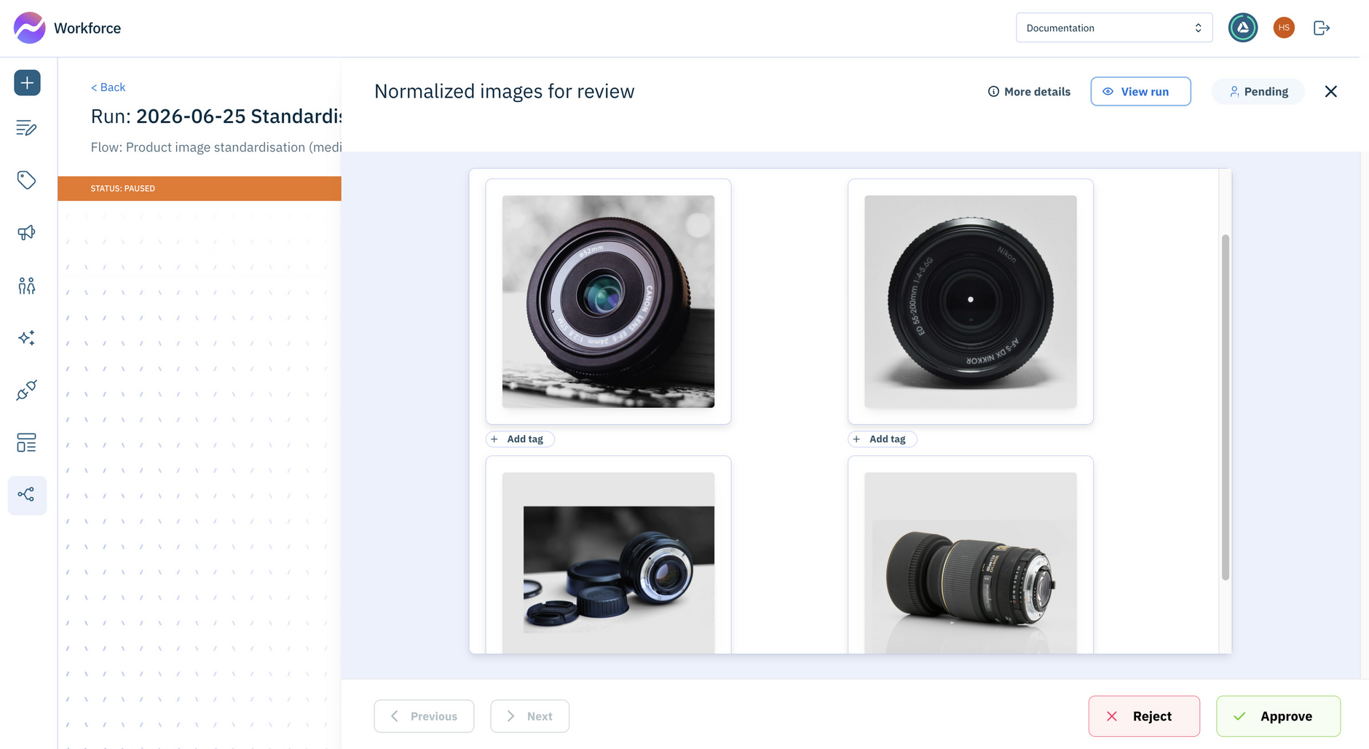
Task: Select the side-view telephoto lens thumbnail
Action: pos(971,562)
